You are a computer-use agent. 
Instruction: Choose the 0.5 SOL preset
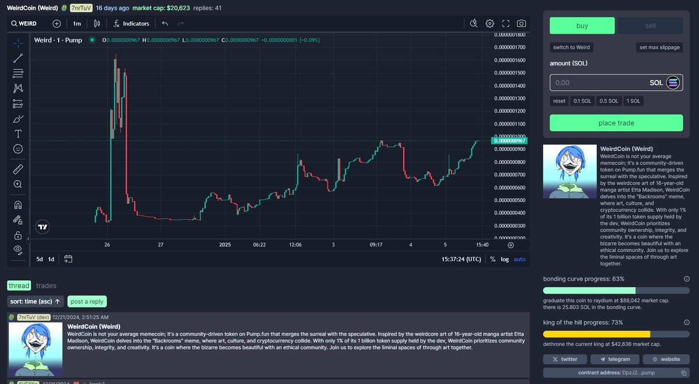click(x=609, y=101)
